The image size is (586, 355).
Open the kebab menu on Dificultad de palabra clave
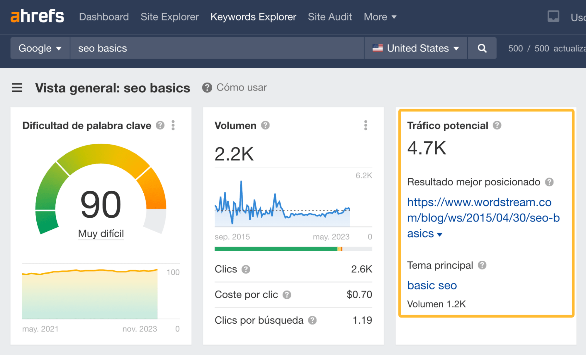click(x=173, y=125)
